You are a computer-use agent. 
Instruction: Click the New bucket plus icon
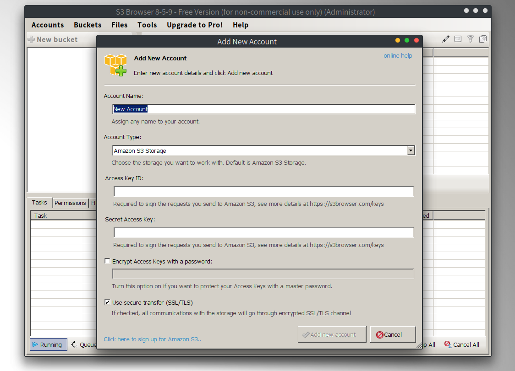[x=31, y=40]
